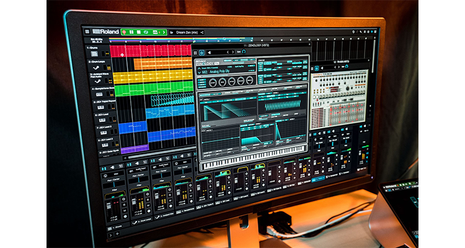
Task: Click the first ZENOLOGY macro knob
Action: [212, 82]
